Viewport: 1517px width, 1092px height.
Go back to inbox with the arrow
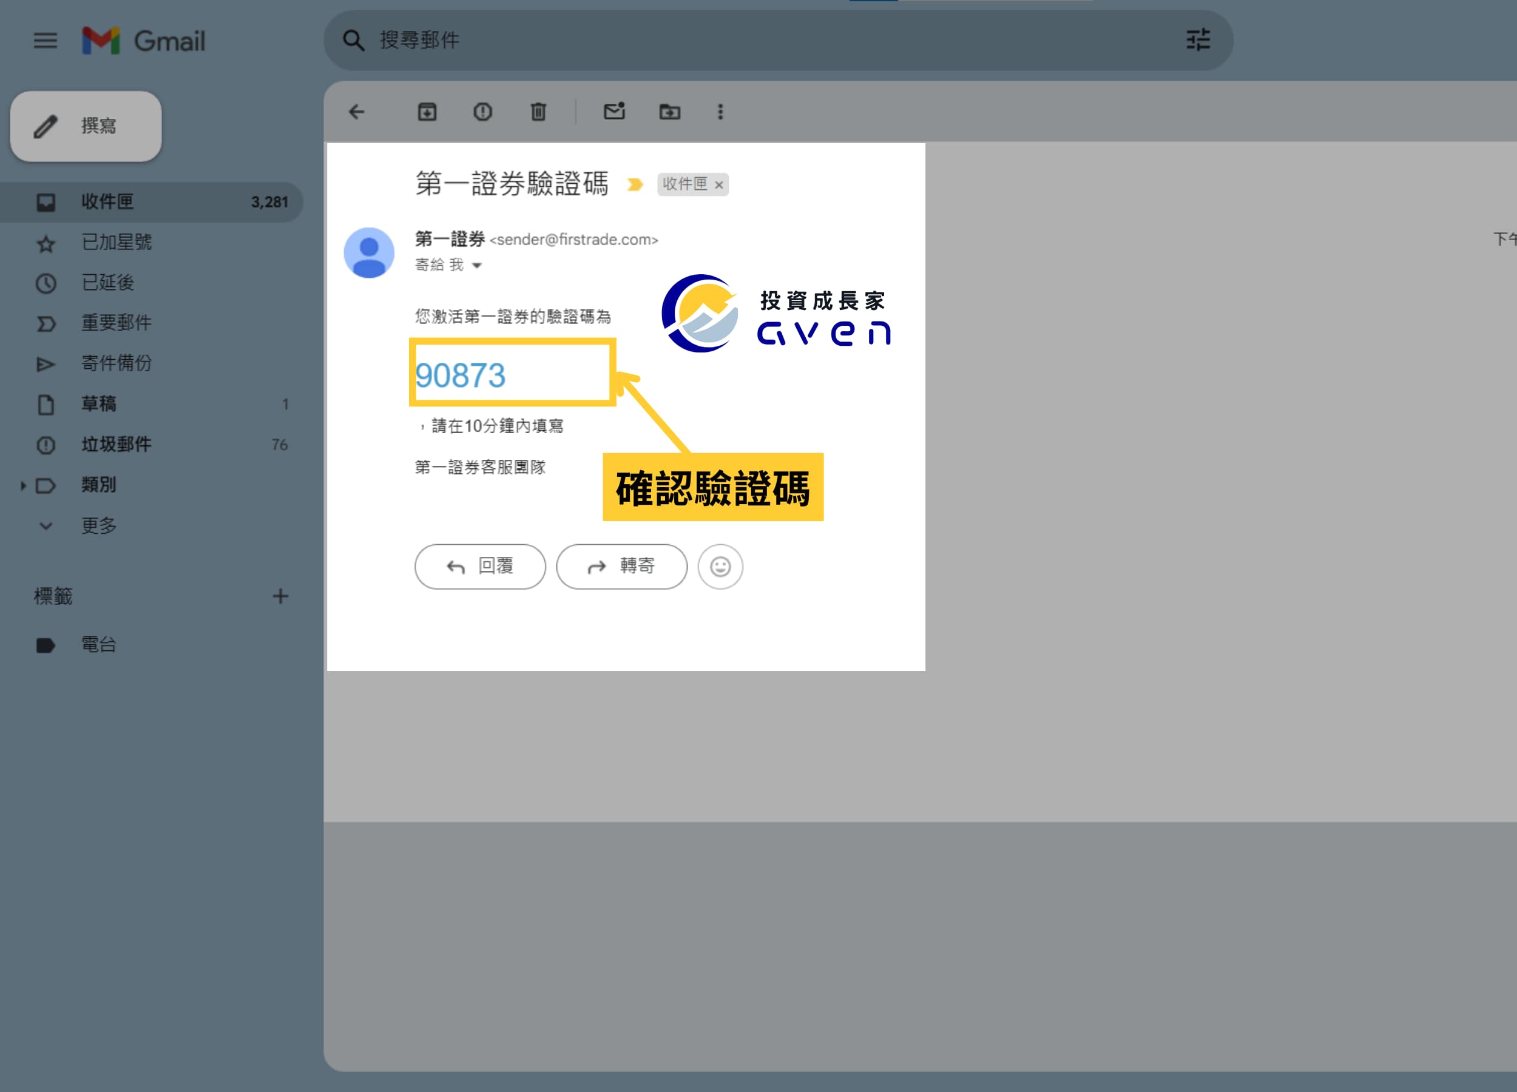click(x=357, y=112)
